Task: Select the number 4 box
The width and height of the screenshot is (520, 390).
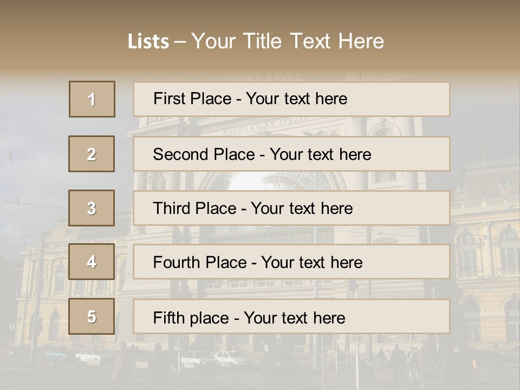Action: coord(92,262)
